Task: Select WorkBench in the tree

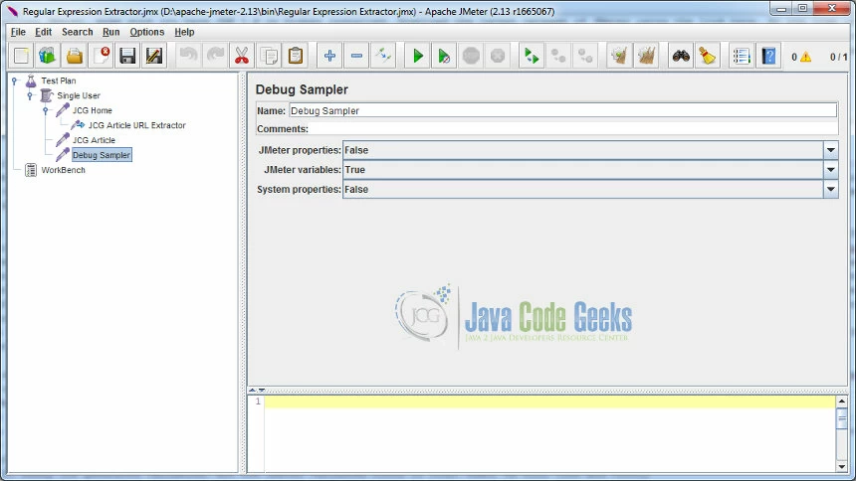Action: (63, 170)
